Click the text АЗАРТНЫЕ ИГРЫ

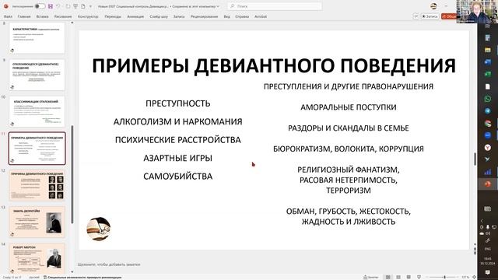(178, 158)
